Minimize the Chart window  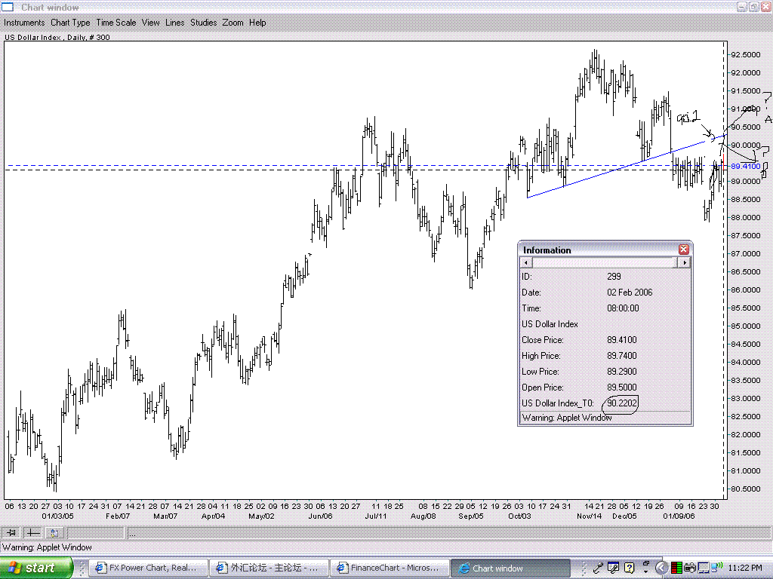click(x=743, y=7)
